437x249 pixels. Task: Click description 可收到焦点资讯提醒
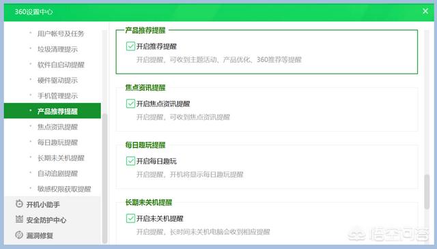[183, 117]
